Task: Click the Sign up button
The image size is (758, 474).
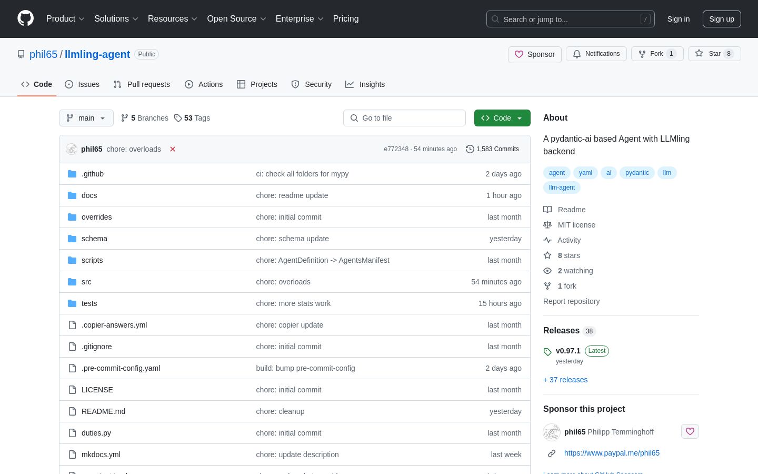Action: point(722,19)
